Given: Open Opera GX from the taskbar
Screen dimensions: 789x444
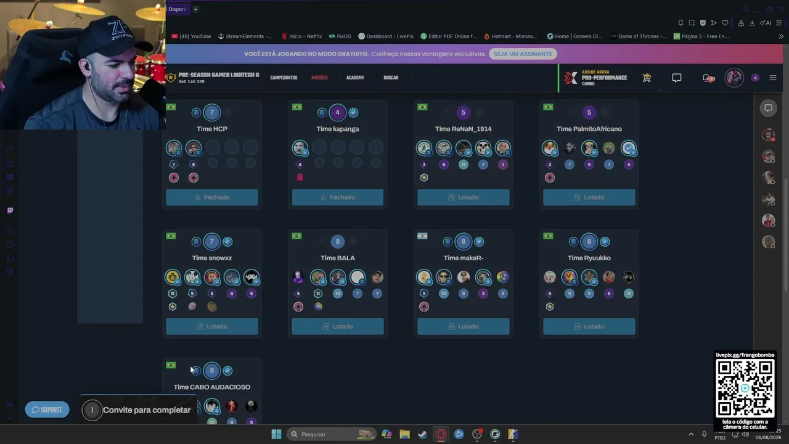Looking at the screenshot, I should click(x=441, y=434).
